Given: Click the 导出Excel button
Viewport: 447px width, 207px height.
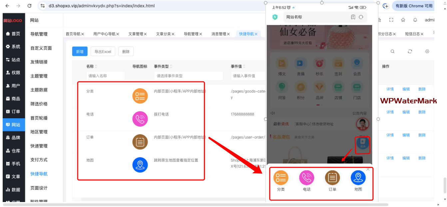Looking at the screenshot, I should [103, 52].
